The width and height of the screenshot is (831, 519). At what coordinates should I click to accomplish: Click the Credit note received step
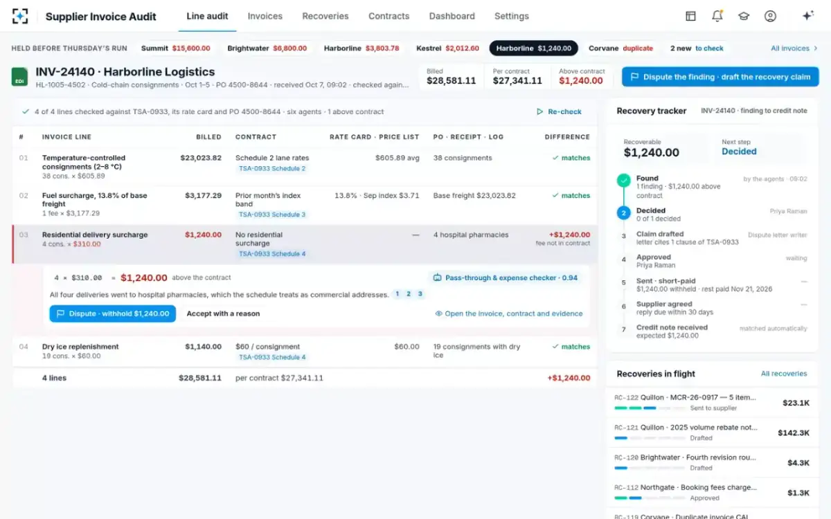712,331
